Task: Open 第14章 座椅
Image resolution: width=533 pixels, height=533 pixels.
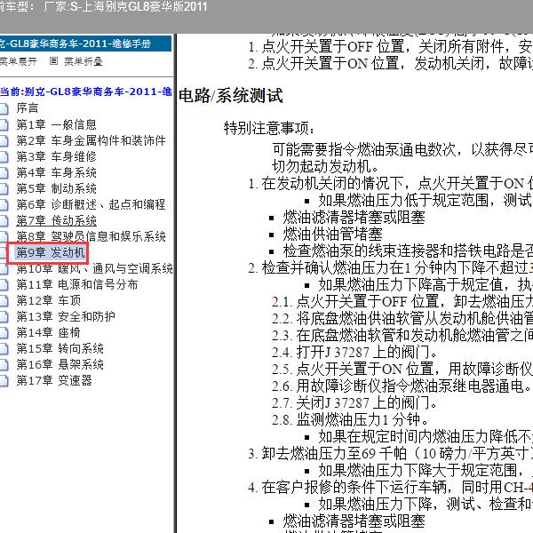Action: pos(49,332)
